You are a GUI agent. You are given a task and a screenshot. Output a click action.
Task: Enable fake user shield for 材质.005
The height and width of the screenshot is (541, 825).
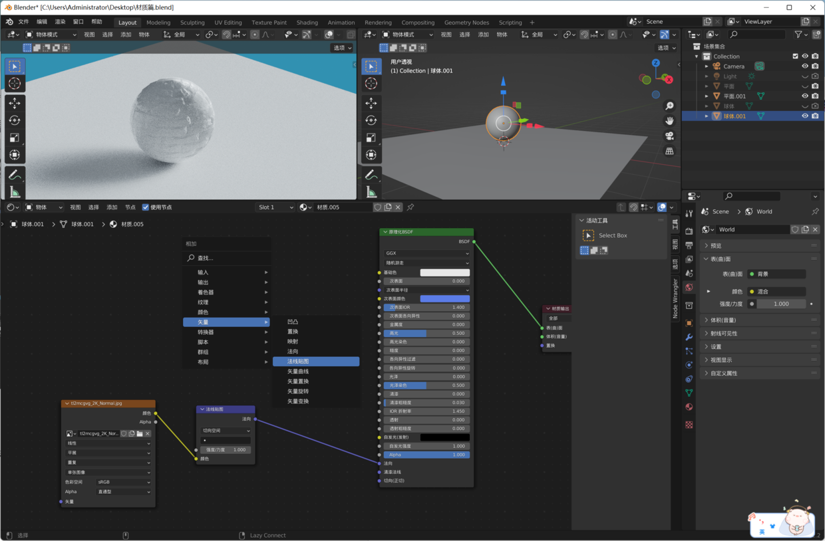tap(378, 207)
